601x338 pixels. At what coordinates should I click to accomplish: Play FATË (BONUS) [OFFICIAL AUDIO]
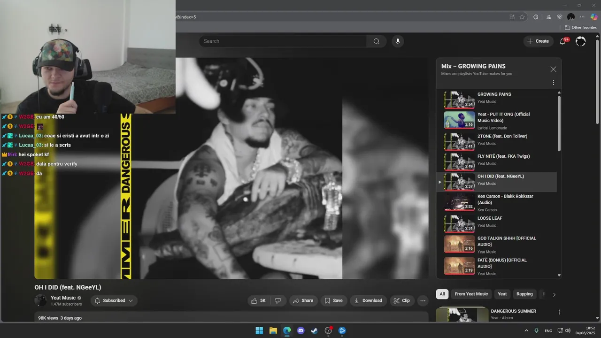pyautogui.click(x=497, y=266)
